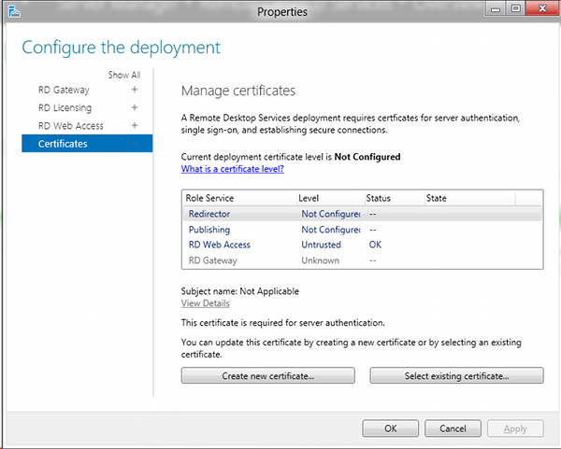The width and height of the screenshot is (561, 449).
Task: Click the Untrusted level cell
Action: click(x=321, y=245)
